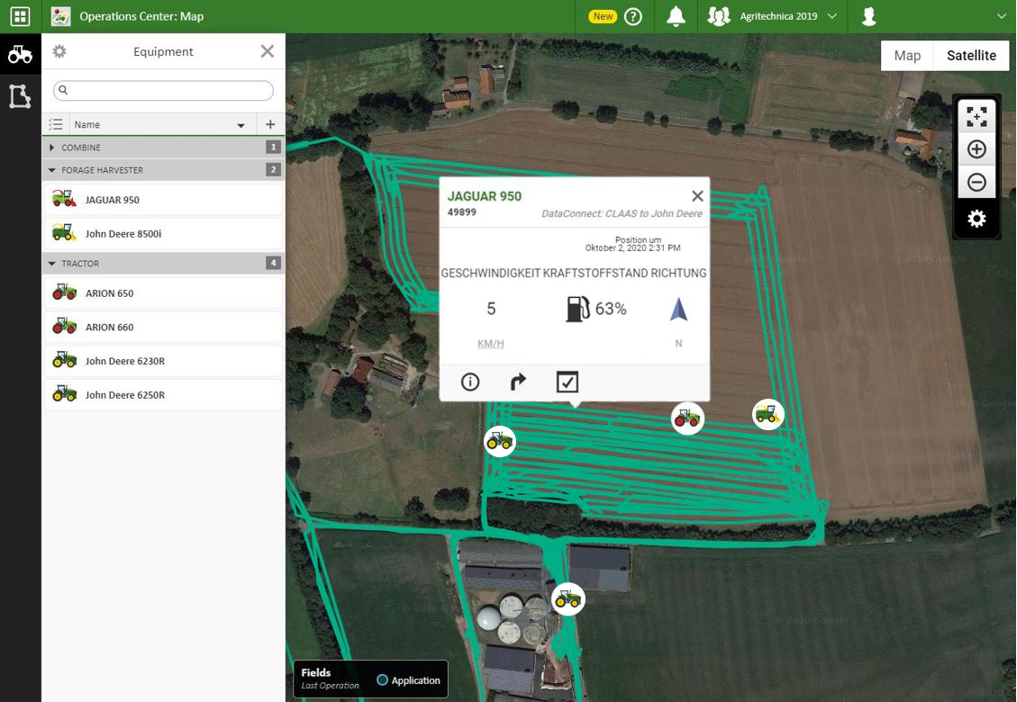Click the map zoom out button
1017x702 pixels.
coord(976,183)
